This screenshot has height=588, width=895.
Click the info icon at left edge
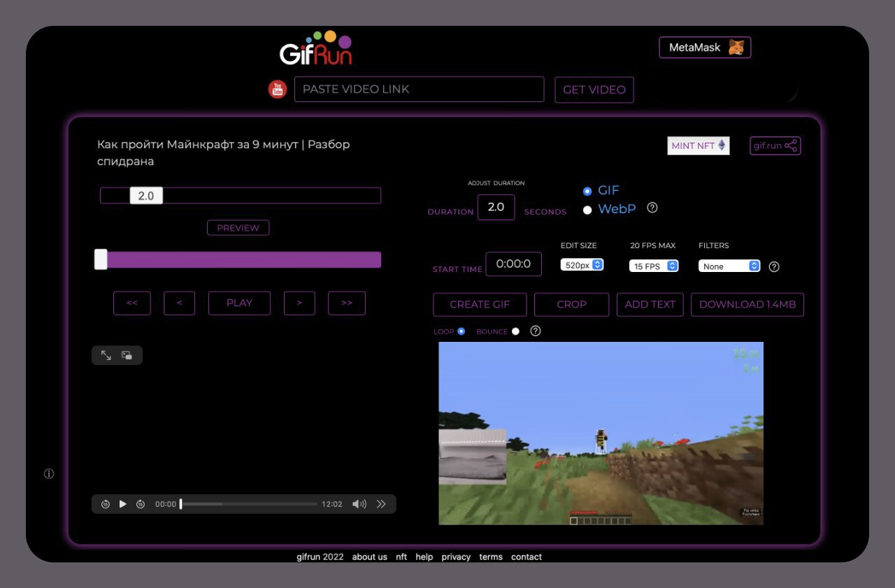[x=49, y=474]
